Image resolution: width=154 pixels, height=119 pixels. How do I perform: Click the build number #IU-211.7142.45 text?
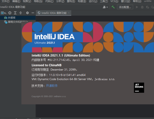point(58,60)
